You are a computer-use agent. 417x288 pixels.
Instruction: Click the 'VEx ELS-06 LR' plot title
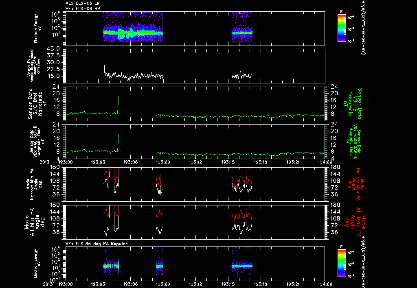point(82,3)
